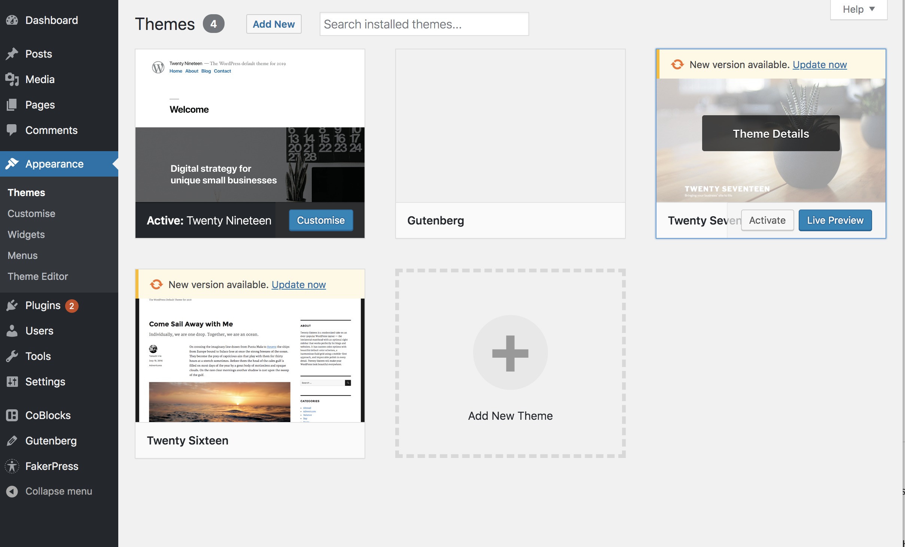Focus the Search installed themes field
The image size is (905, 547).
point(424,24)
